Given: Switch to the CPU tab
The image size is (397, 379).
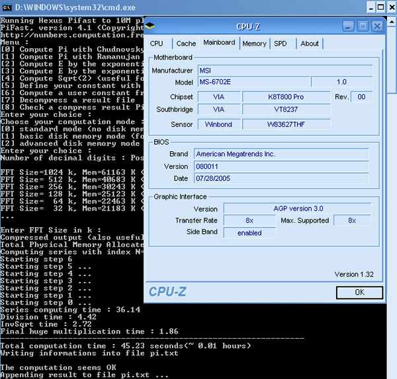Looking at the screenshot, I should tap(156, 44).
